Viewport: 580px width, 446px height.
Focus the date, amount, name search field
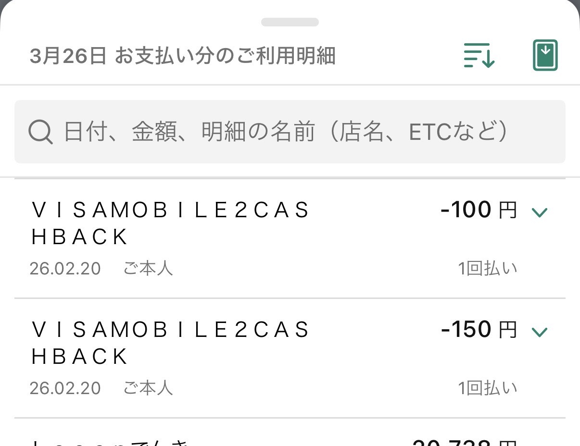(289, 132)
